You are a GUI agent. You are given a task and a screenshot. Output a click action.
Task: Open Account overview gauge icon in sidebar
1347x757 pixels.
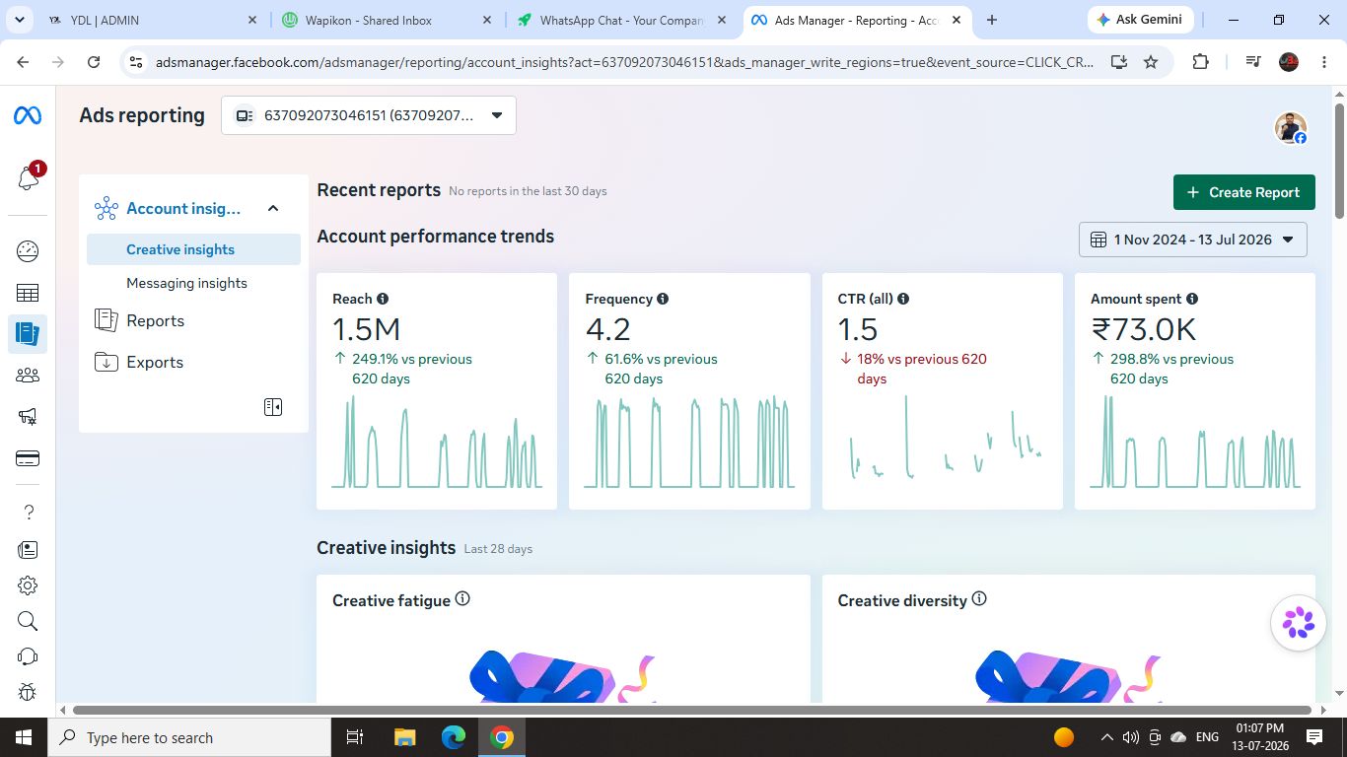pos(28,251)
